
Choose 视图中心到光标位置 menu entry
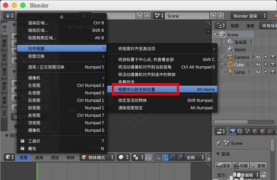tap(162, 89)
